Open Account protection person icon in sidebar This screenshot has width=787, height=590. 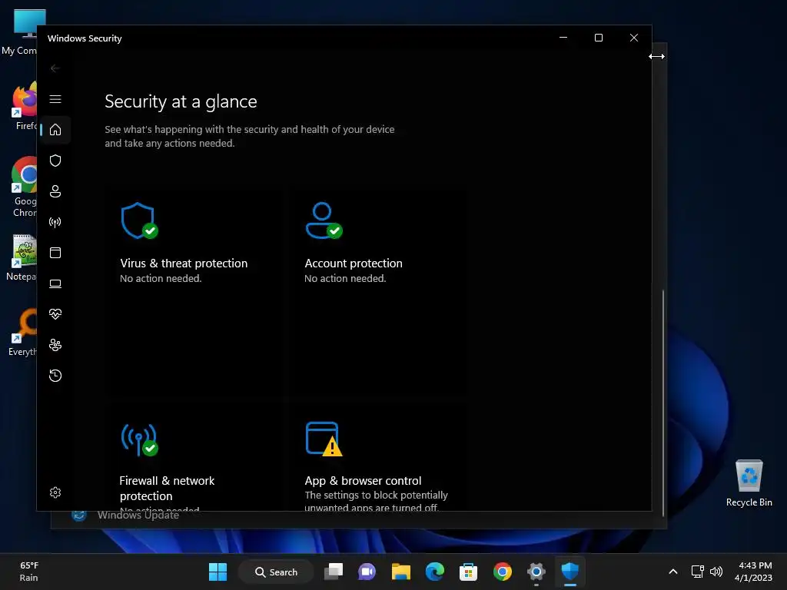[x=55, y=191]
